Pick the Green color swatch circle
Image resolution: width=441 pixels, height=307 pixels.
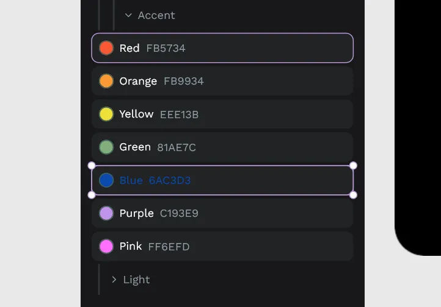pyautogui.click(x=106, y=147)
